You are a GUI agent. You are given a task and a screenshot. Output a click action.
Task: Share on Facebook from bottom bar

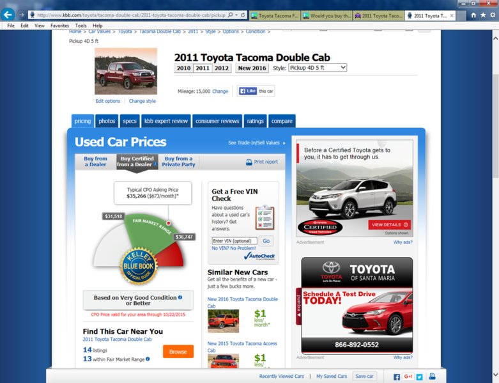pos(397,377)
